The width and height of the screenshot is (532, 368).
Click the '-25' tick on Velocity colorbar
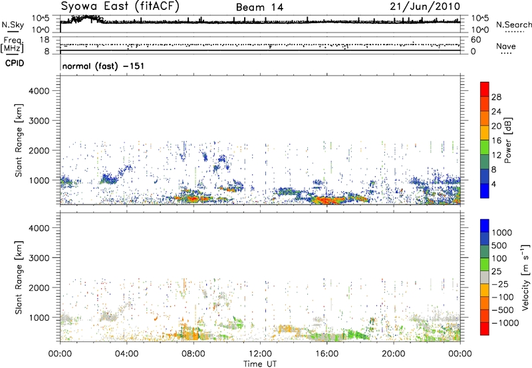coord(500,284)
